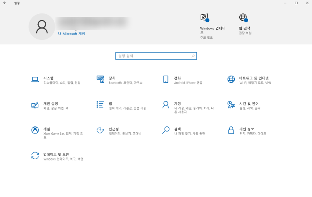Select the 시간 및 언어 title

pyautogui.click(x=249, y=103)
